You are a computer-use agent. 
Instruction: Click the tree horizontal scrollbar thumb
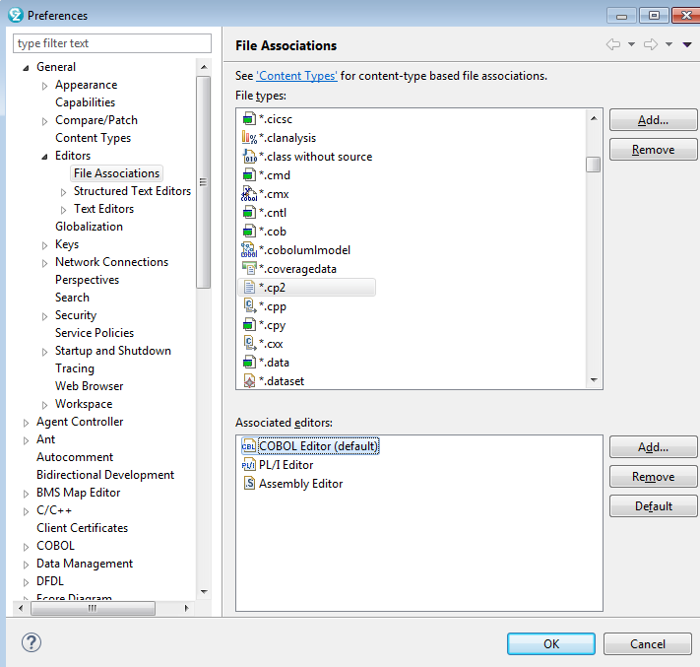pos(93,608)
